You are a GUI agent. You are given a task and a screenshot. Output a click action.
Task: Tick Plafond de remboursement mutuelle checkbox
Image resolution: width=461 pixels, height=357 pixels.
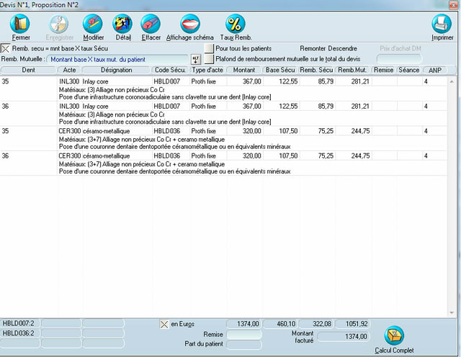(209, 58)
